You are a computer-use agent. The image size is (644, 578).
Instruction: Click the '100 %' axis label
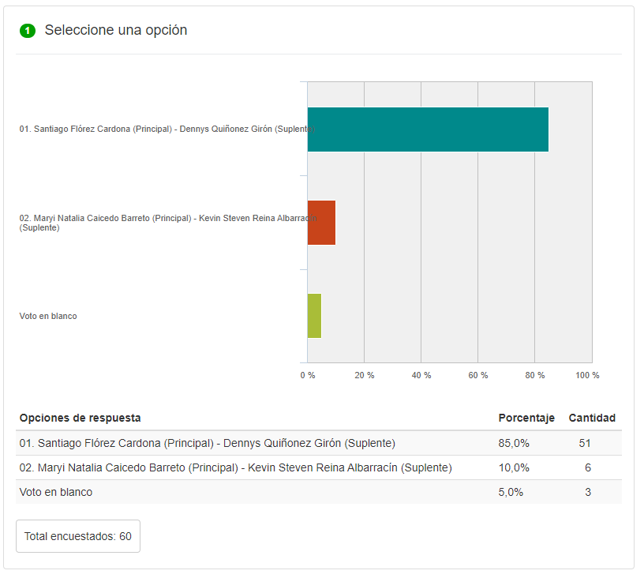tap(587, 375)
